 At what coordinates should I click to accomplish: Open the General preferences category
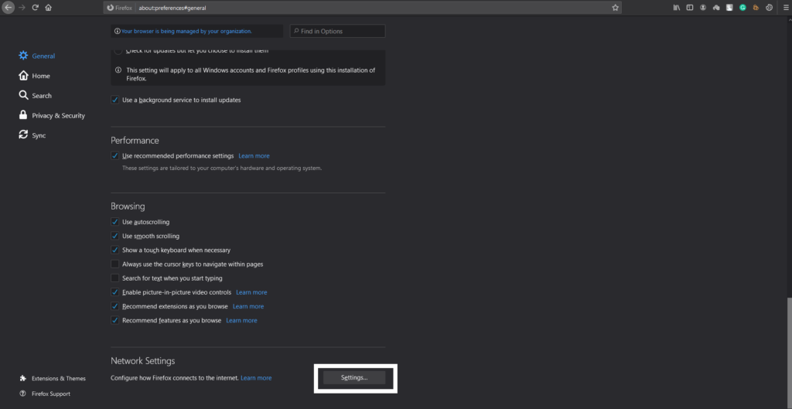coord(37,56)
